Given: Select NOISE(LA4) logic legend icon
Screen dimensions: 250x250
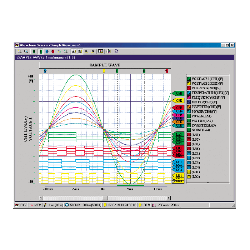Looking at the screenshot, I should pos(189,130).
